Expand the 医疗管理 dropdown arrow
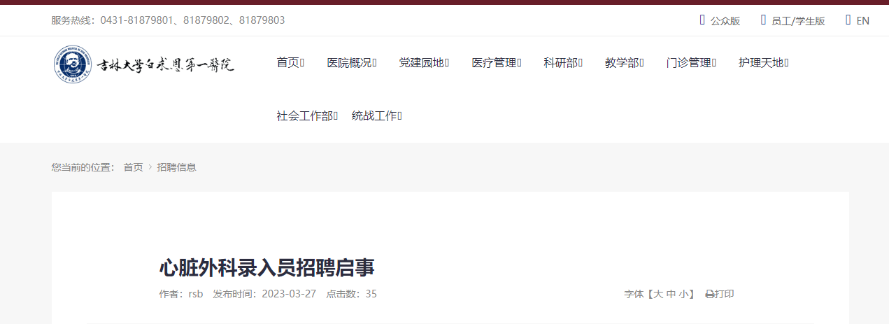Viewport: 889px width, 324px height. (519, 63)
